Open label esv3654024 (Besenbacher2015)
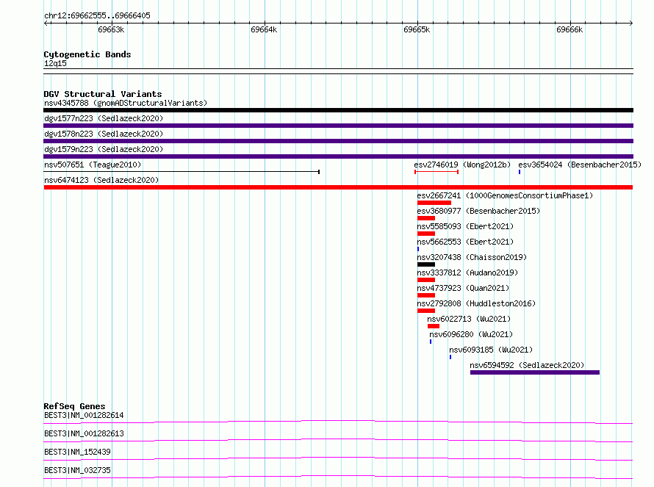This screenshot has height=487, width=654. [580, 165]
